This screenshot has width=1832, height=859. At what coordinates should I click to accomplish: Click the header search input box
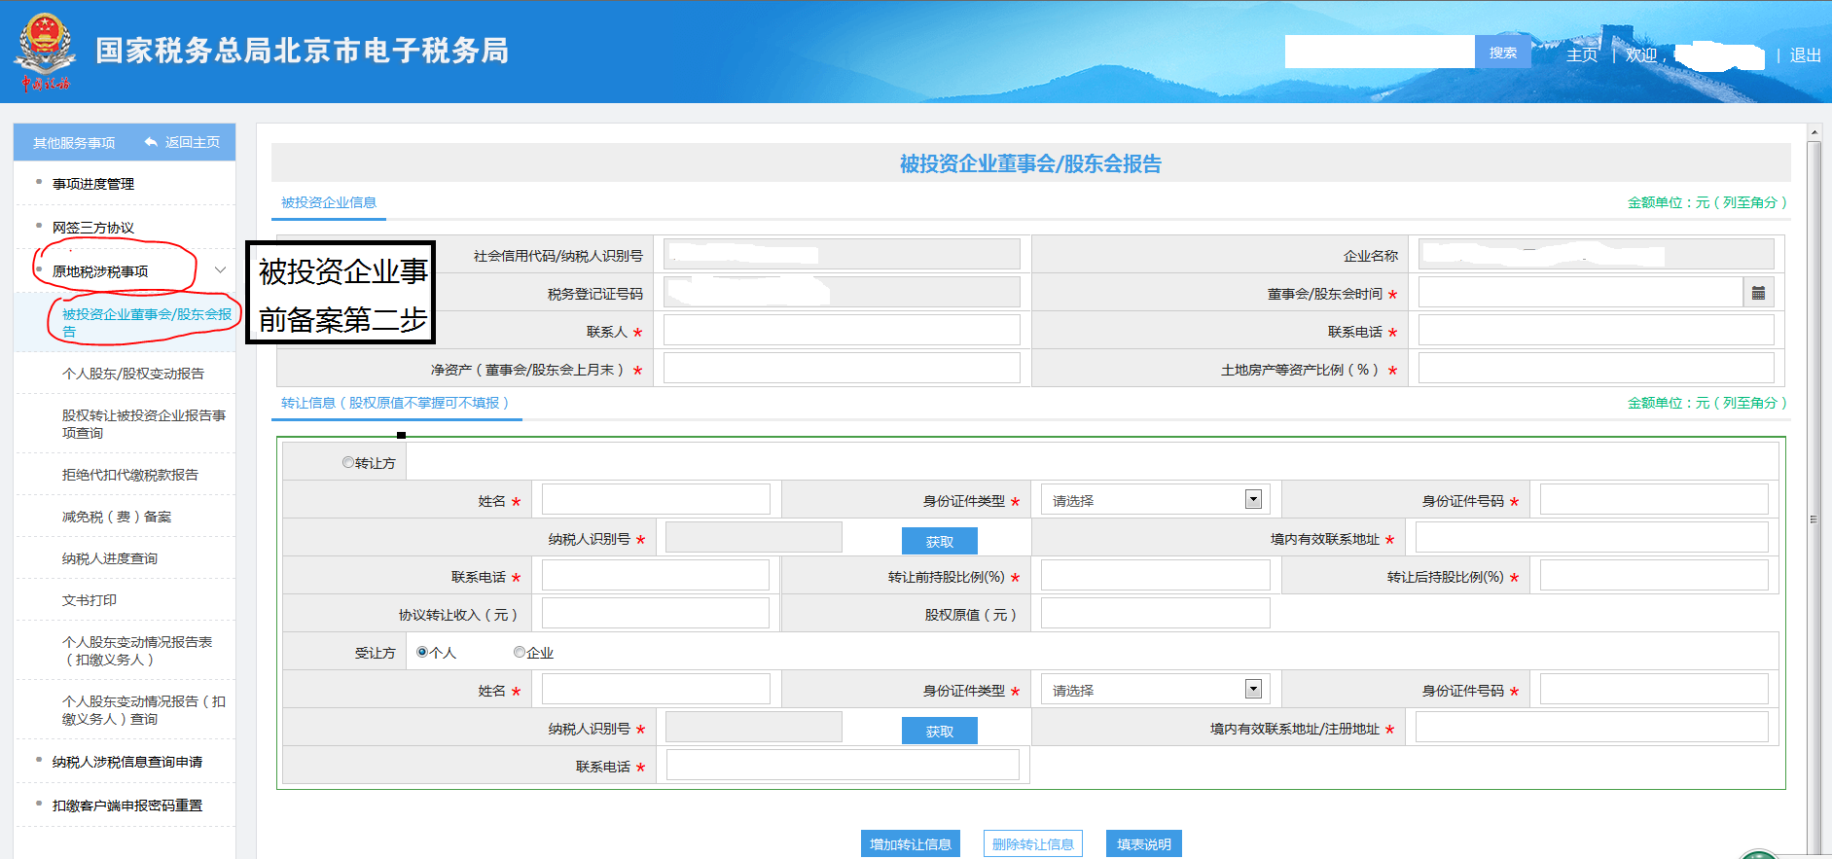pos(1380,52)
